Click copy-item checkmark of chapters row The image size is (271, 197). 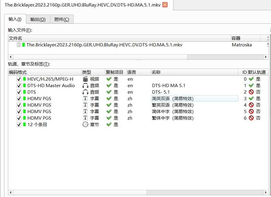point(109,124)
